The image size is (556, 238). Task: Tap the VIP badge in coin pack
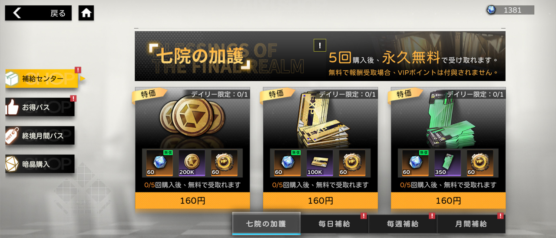click(x=224, y=163)
